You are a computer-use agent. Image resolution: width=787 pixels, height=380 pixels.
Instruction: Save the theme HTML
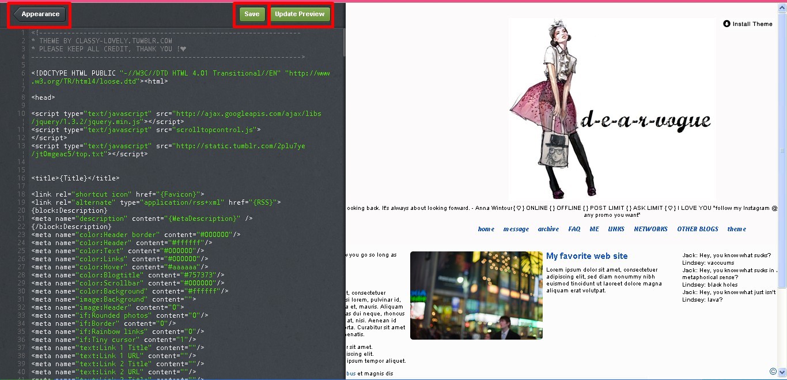tap(252, 14)
